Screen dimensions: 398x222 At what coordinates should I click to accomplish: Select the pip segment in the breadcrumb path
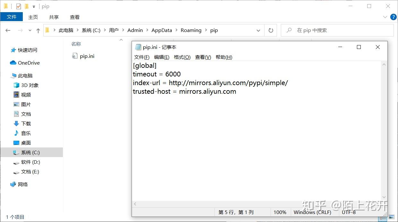point(214,30)
